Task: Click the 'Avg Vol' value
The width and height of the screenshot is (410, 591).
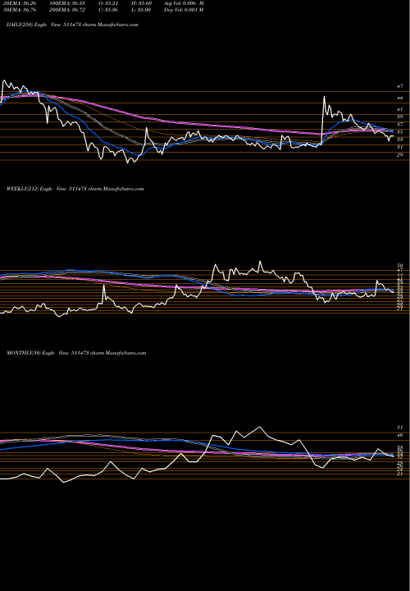Action: pyautogui.click(x=184, y=3)
